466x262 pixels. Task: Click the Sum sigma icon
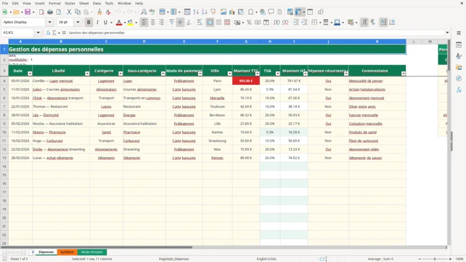point(54,33)
